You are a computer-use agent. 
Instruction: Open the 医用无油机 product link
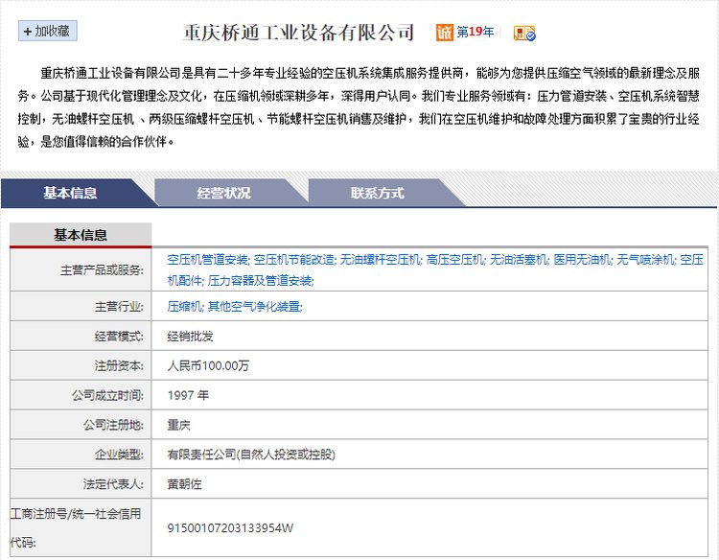pos(583,260)
